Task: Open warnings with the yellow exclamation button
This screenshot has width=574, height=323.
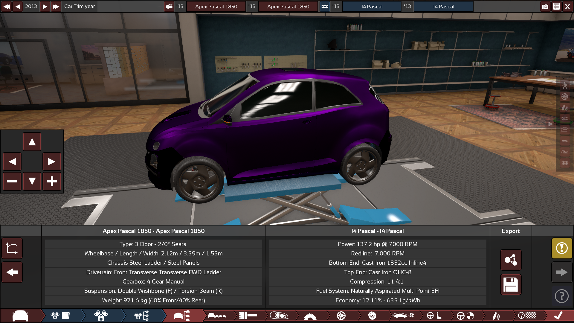Action: (x=562, y=248)
